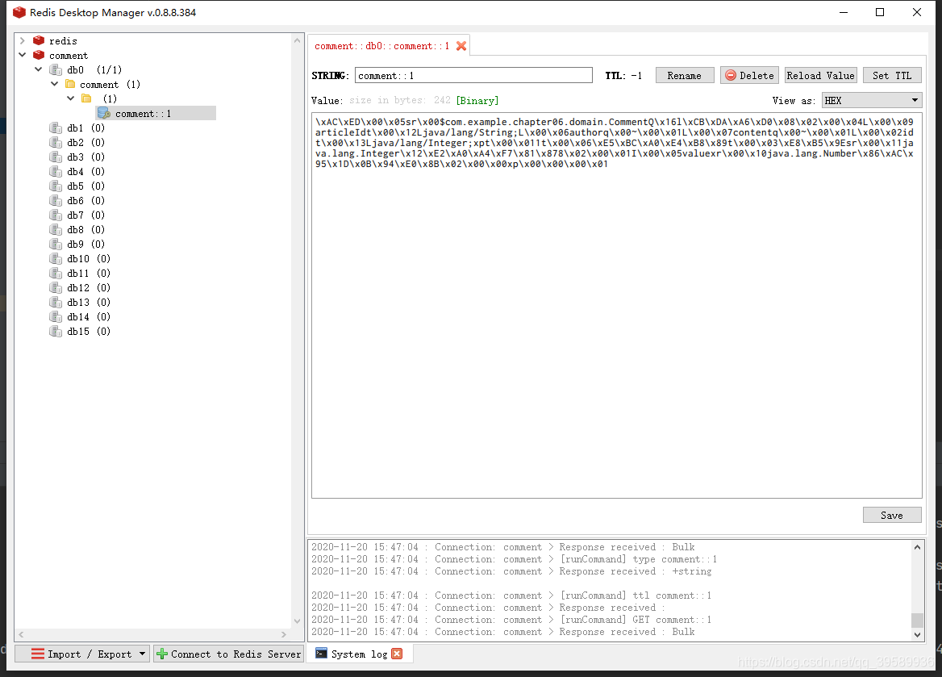Click the db2 database icon

pyautogui.click(x=56, y=143)
